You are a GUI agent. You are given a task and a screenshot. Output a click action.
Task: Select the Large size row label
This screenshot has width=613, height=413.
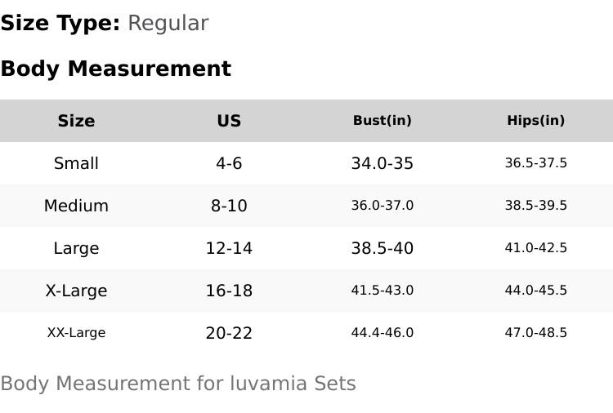click(76, 248)
